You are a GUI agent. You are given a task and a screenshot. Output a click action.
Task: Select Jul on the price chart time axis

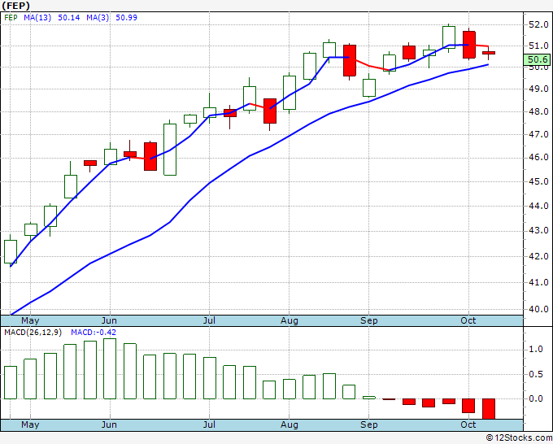tap(209, 320)
